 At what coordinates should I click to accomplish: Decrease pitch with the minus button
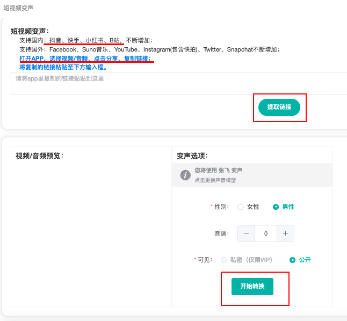(x=246, y=234)
